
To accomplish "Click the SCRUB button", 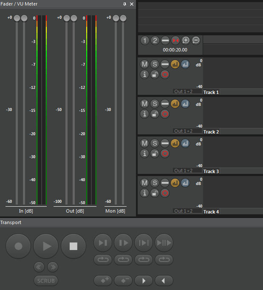I will pos(46,281).
